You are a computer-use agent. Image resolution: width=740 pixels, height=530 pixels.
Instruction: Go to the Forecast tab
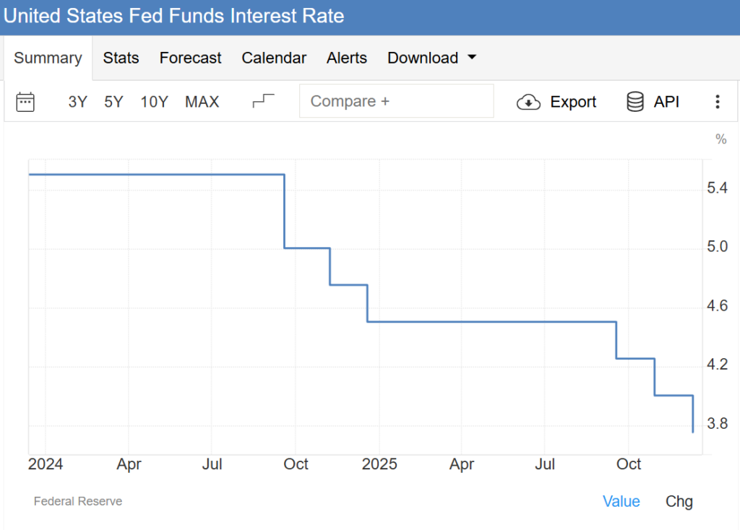coord(190,58)
